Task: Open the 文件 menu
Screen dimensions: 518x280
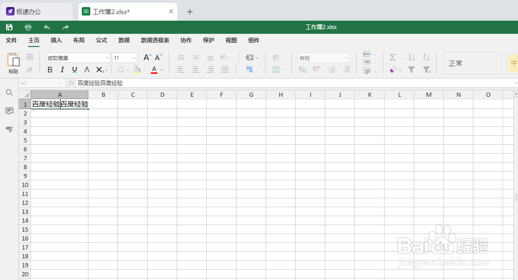Action: tap(11, 40)
